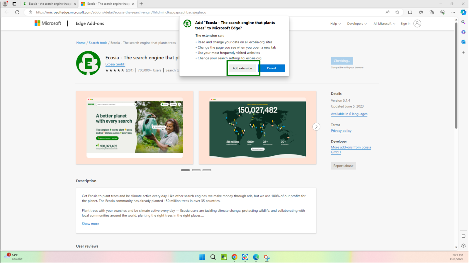This screenshot has width=469, height=263.
Task: Open Favorites list icon
Action: [x=421, y=12]
